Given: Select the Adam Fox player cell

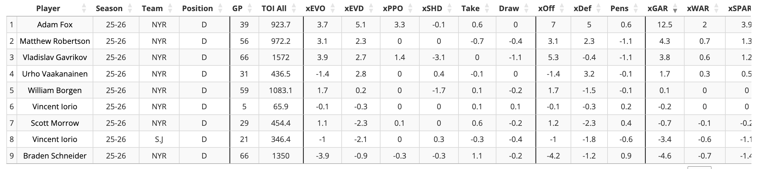Looking at the screenshot, I should click(55, 25).
